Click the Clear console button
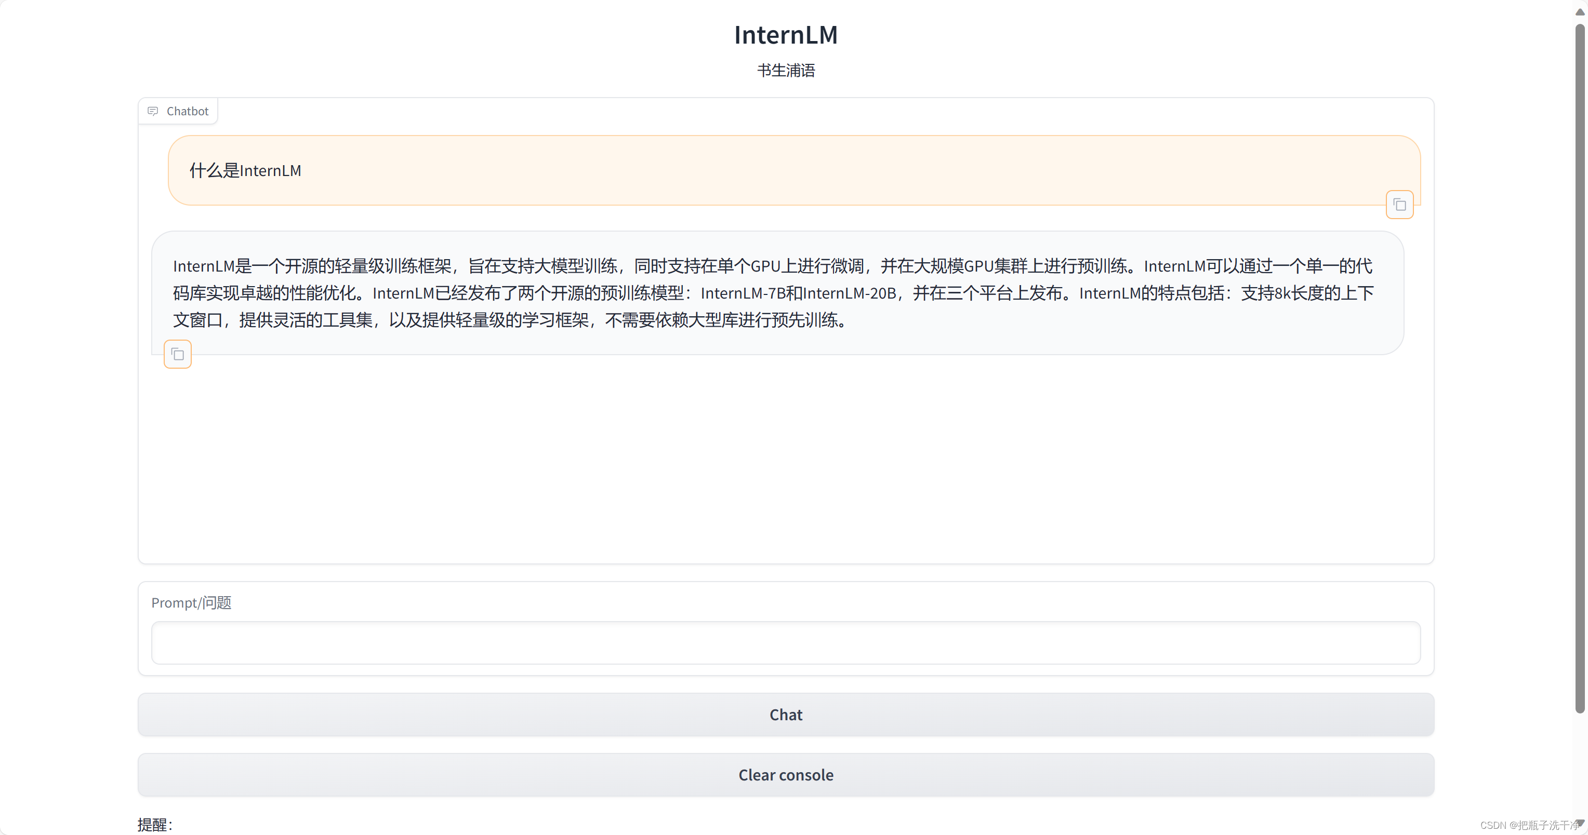 click(x=785, y=775)
